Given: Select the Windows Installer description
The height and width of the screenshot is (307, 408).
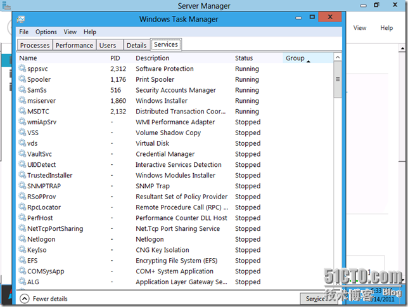Looking at the screenshot, I should tap(162, 101).
